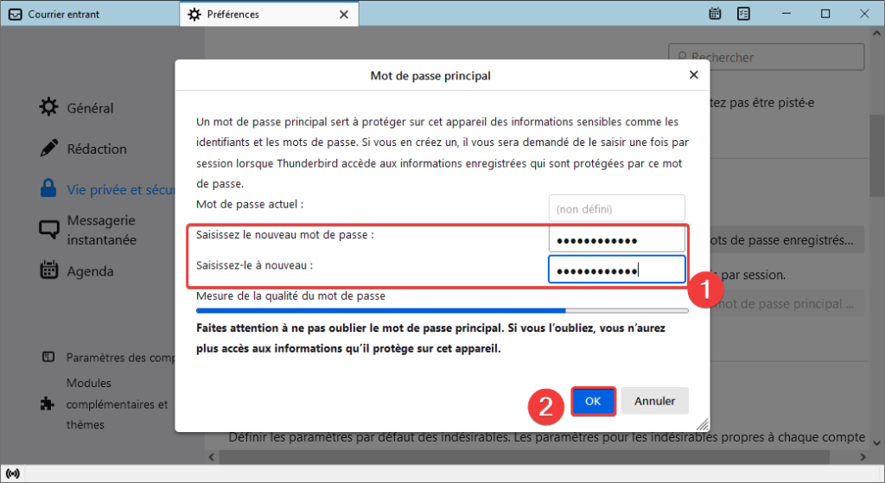Click Mots de passe enregistrés button
This screenshot has width=885, height=483.
(x=786, y=240)
